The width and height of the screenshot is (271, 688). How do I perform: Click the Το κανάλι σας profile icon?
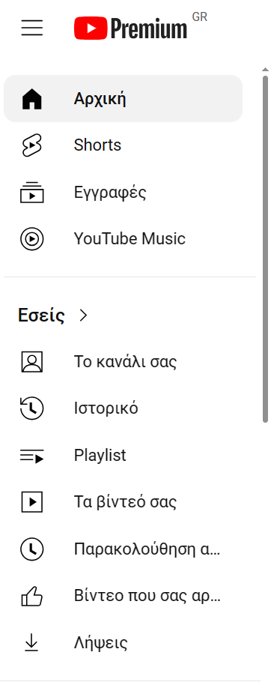[32, 362]
